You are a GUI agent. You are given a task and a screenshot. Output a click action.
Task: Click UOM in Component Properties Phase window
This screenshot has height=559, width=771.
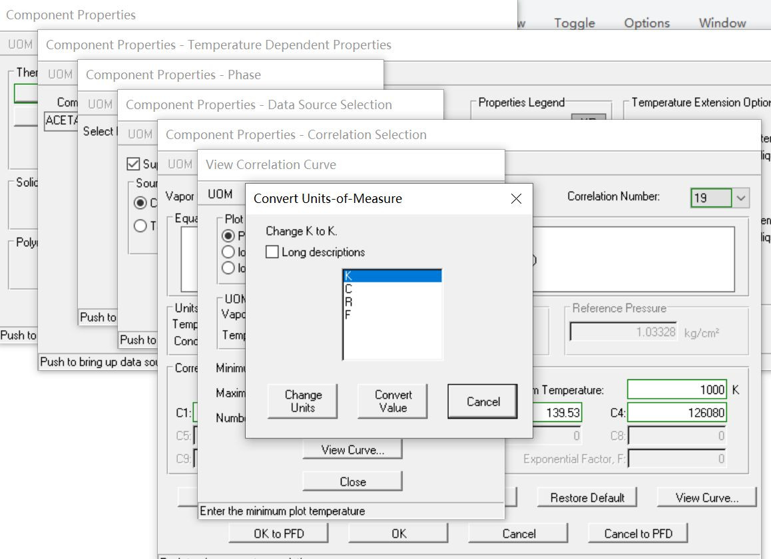(x=100, y=104)
